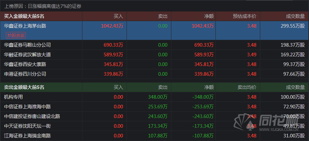Click 成交数量 header in sell table

click(295, 87)
